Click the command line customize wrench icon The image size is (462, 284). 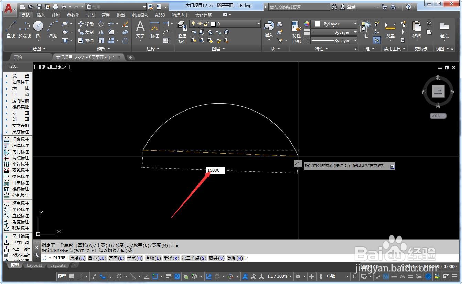click(x=37, y=255)
